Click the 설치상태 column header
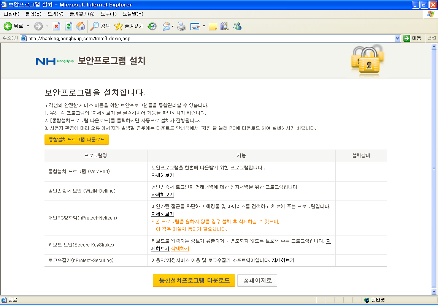438x308 pixels. point(361,156)
